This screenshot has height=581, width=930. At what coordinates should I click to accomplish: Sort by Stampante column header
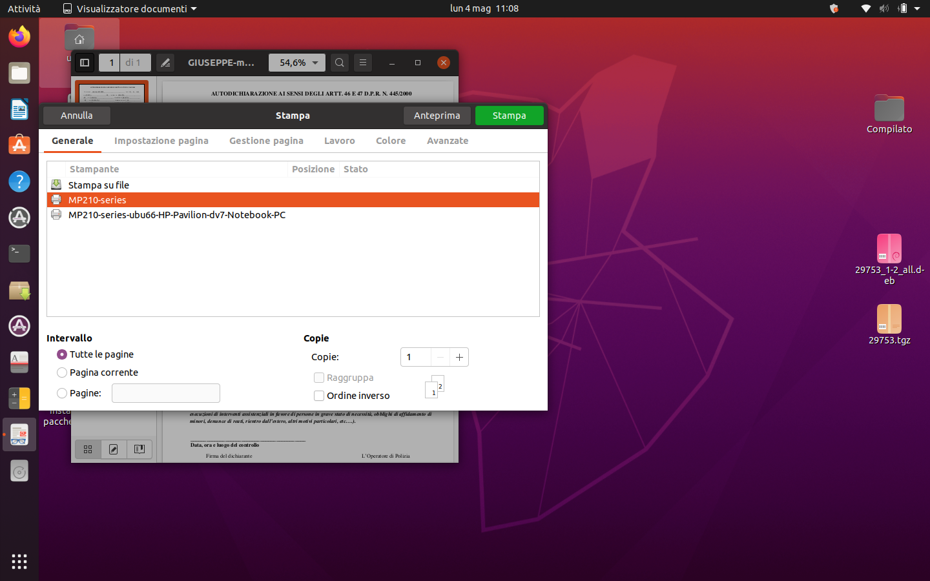[x=176, y=169]
